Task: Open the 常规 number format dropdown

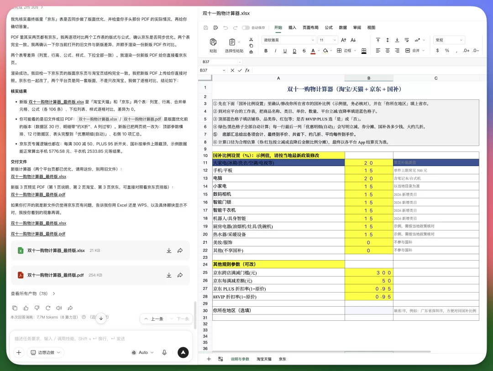Action: click(449, 40)
